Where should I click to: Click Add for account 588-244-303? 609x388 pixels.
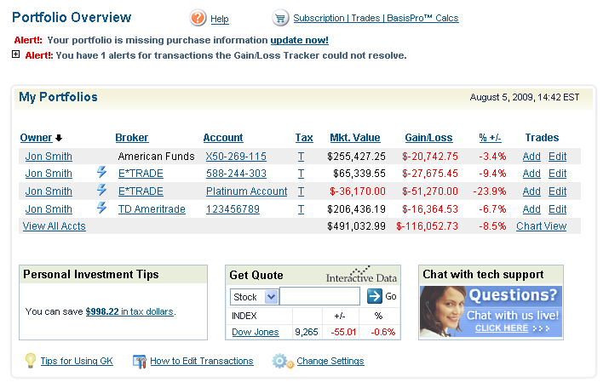point(531,174)
